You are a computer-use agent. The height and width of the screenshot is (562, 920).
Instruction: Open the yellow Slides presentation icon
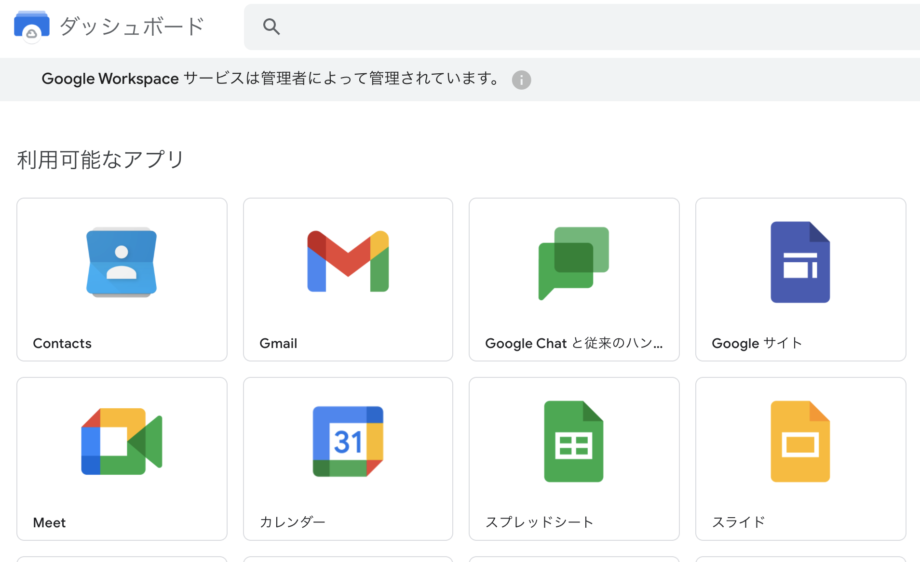[x=800, y=441]
